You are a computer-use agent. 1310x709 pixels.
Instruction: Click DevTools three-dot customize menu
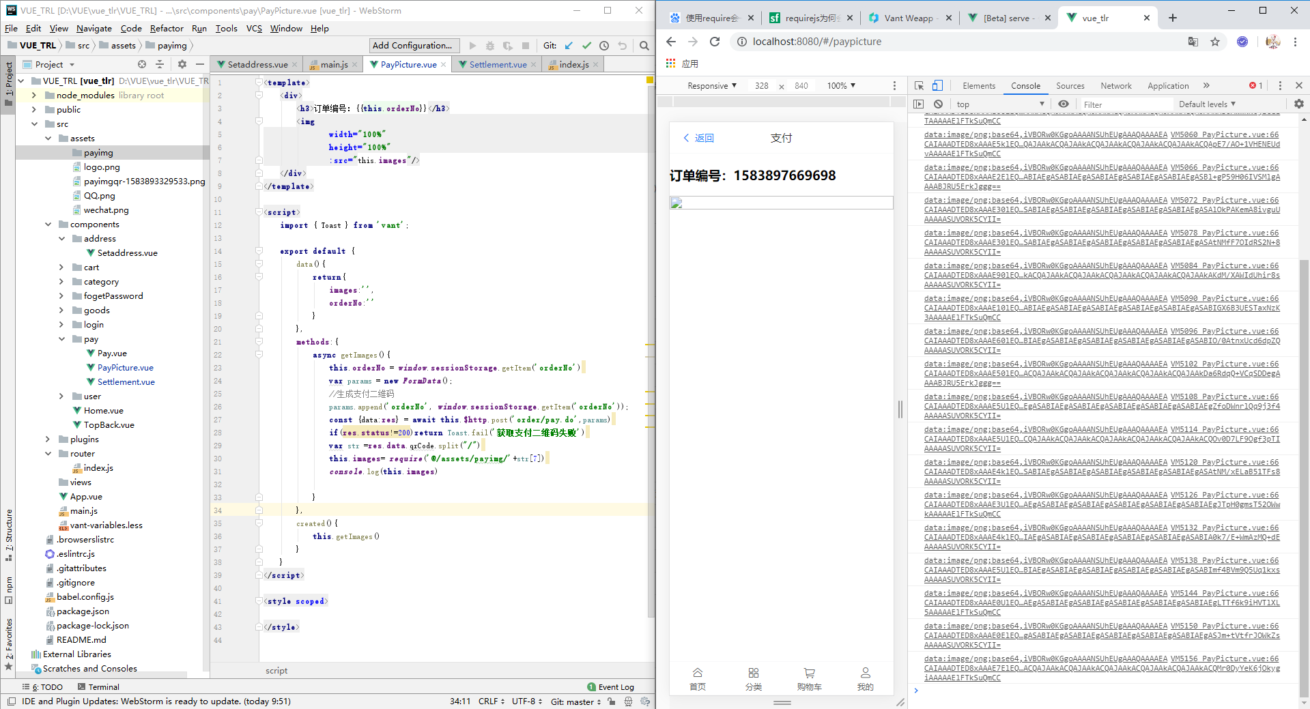pyautogui.click(x=1280, y=86)
